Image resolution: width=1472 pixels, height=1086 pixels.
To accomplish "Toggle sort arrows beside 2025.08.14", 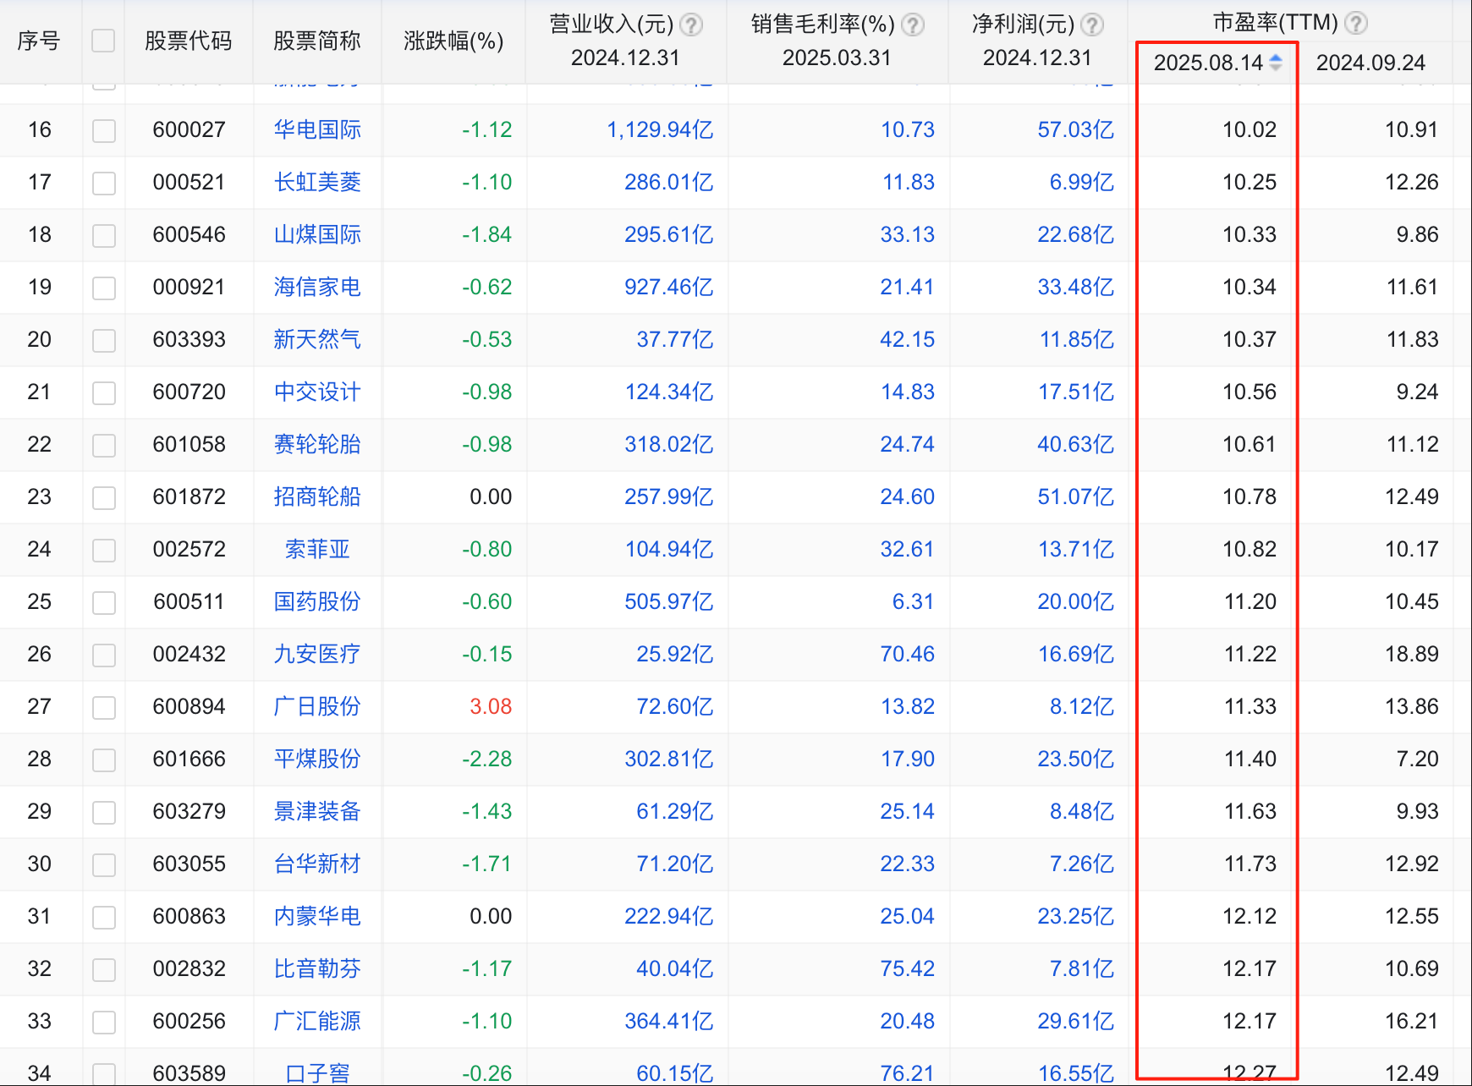I will (x=1276, y=62).
